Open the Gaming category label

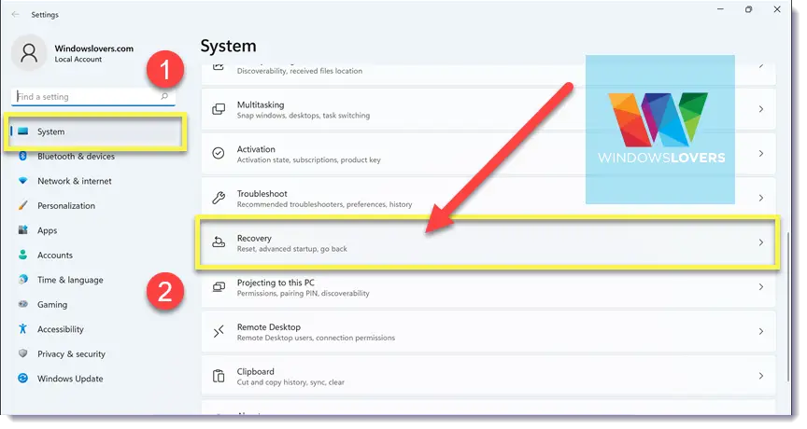(52, 305)
